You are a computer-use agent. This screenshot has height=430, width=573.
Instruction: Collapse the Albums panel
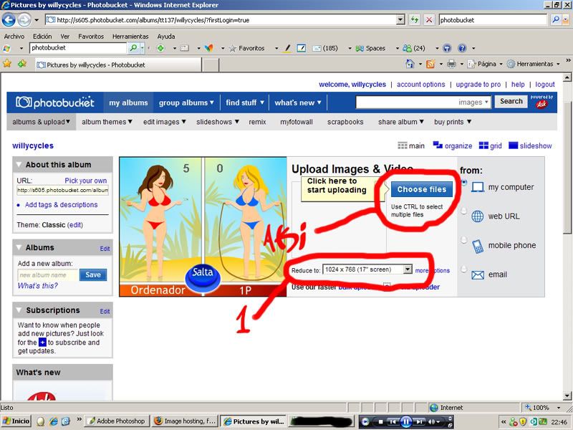pos(19,247)
